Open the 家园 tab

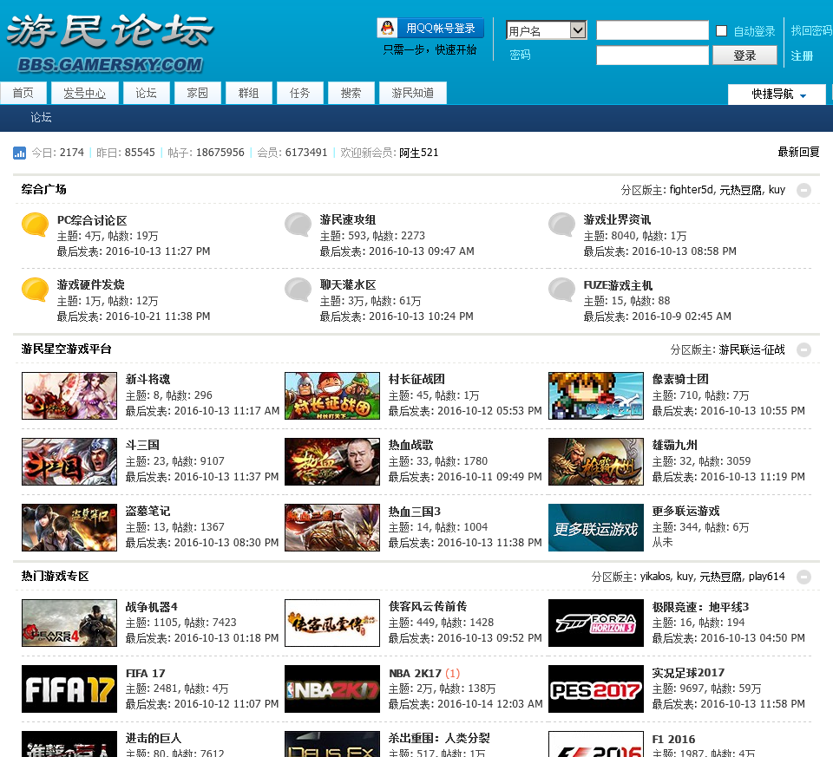(197, 93)
